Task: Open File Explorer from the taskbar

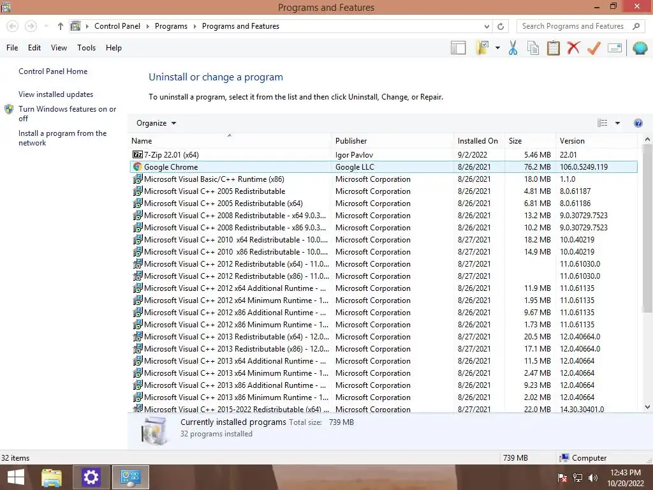Action: [x=52, y=477]
